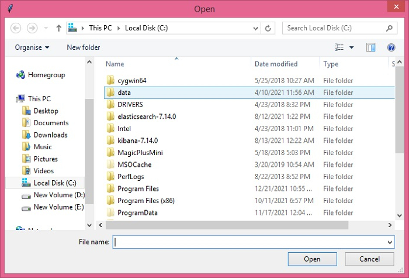This screenshot has width=409, height=278.
Task: Select New Volume (D:) in navigation pane
Action: (53, 195)
